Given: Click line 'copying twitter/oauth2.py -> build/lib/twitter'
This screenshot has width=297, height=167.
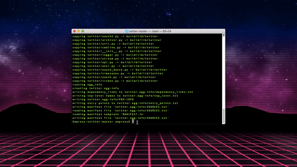Looking at the screenshot, I should tap(115, 36).
